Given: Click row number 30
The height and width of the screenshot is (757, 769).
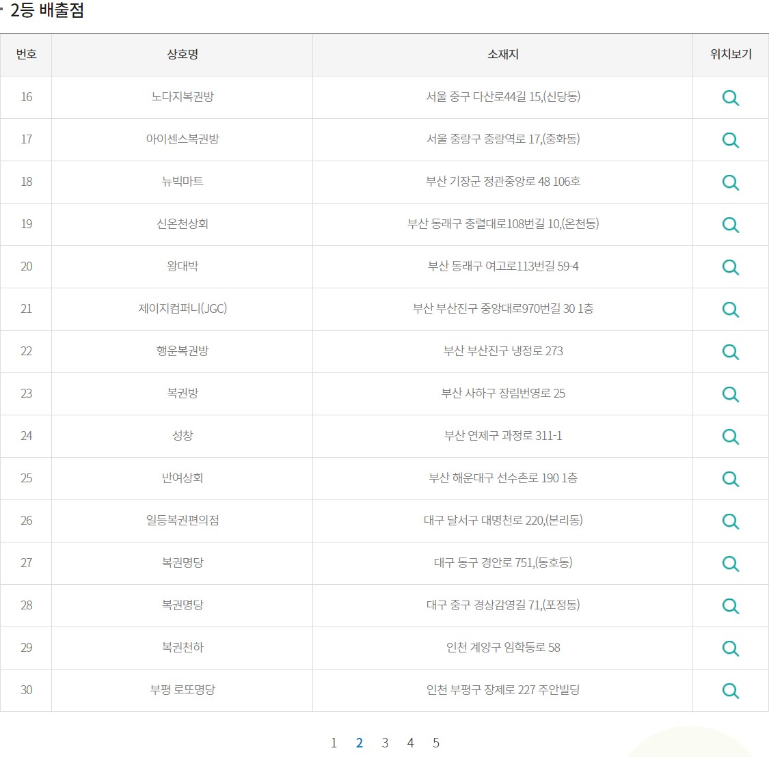Looking at the screenshot, I should point(26,690).
